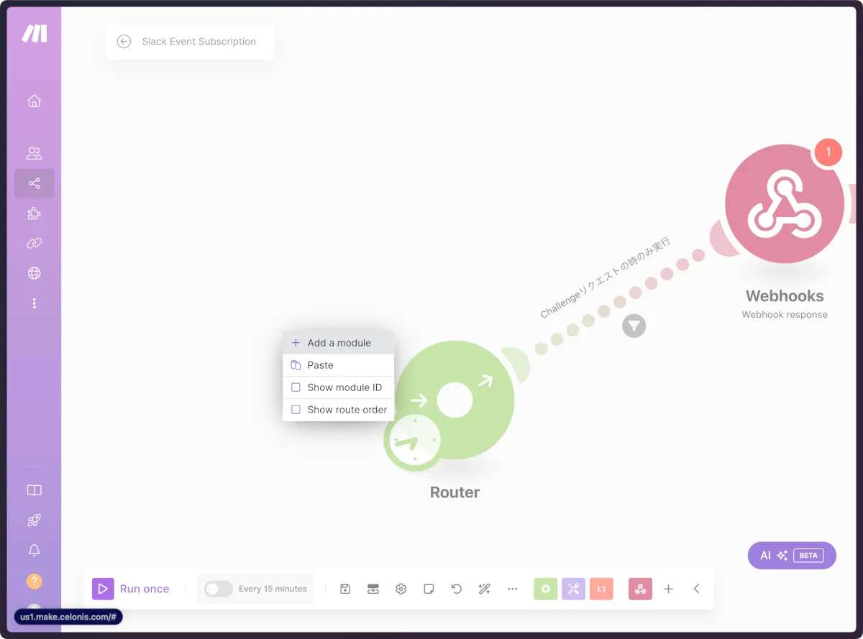The width and height of the screenshot is (863, 639).
Task: Save the scenario with the disk icon
Action: pyautogui.click(x=345, y=589)
